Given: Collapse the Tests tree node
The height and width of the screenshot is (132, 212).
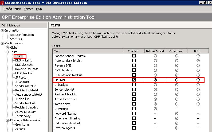Looking at the screenshot, I should tap(7, 52).
